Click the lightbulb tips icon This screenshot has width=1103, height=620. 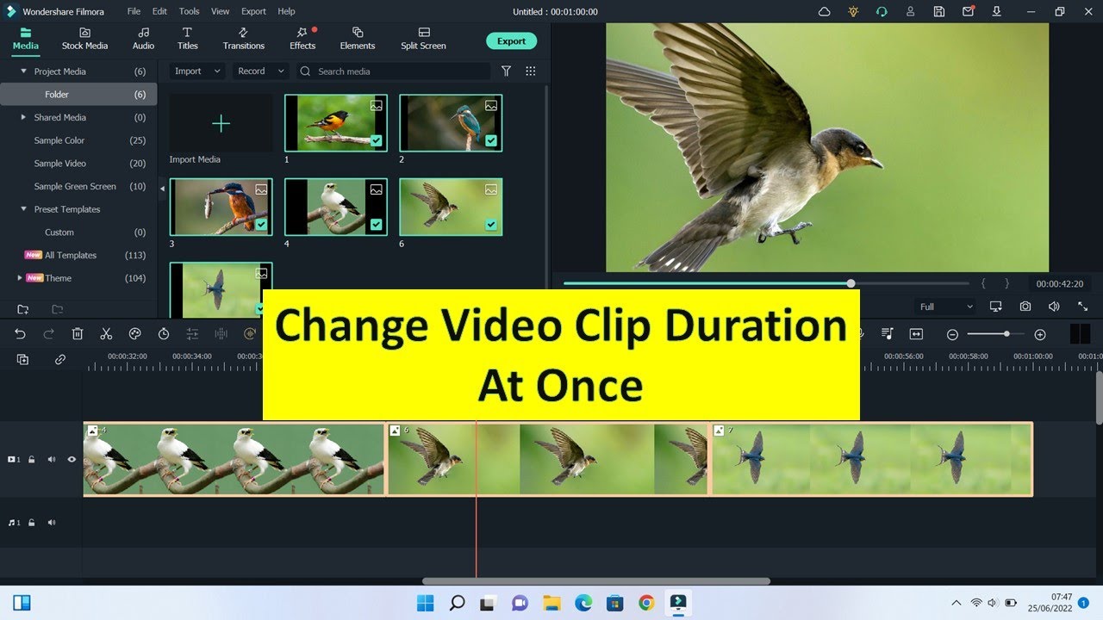click(x=853, y=12)
